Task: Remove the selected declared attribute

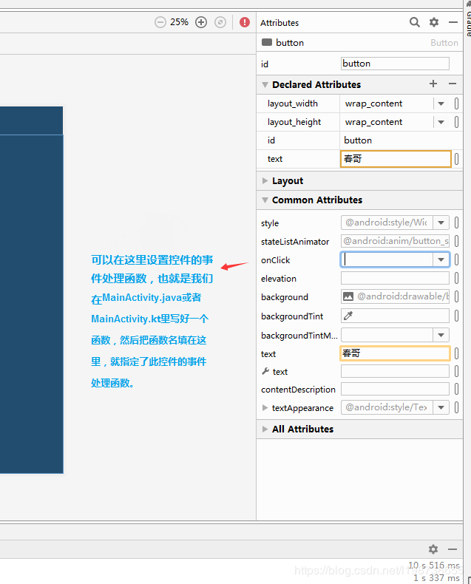Action: click(x=453, y=84)
